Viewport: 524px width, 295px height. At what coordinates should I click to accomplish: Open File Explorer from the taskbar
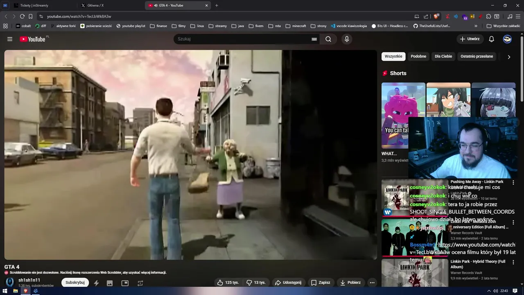[15, 291]
